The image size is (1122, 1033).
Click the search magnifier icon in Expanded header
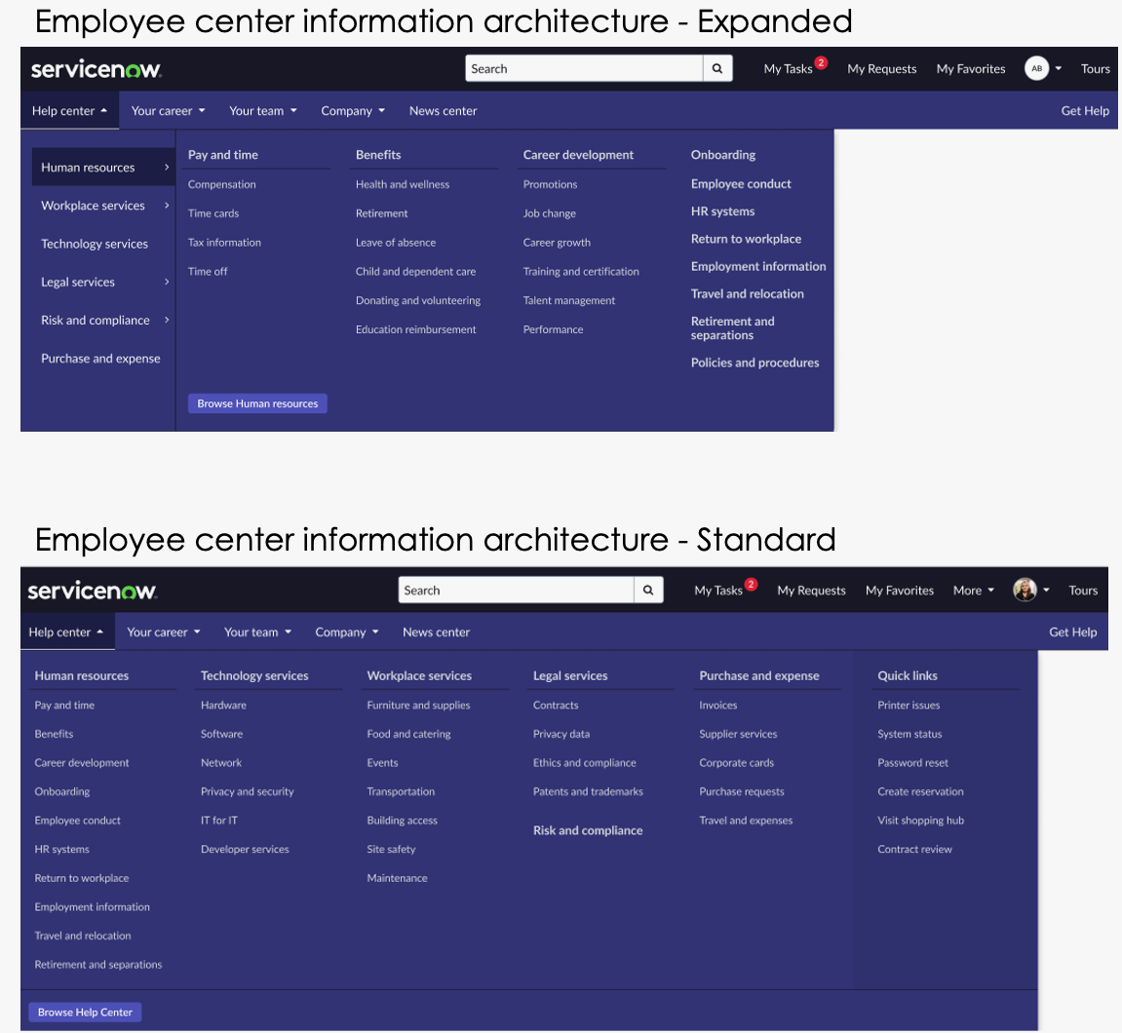(x=717, y=68)
